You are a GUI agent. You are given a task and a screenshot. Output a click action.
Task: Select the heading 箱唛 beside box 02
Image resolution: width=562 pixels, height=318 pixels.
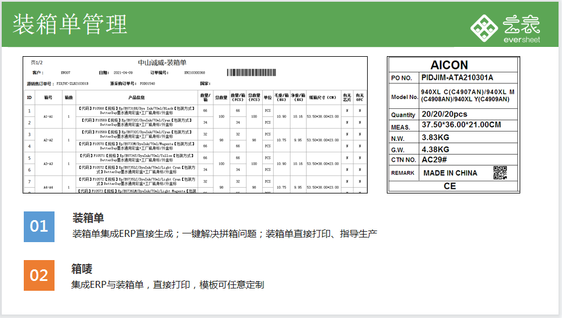tap(82, 269)
